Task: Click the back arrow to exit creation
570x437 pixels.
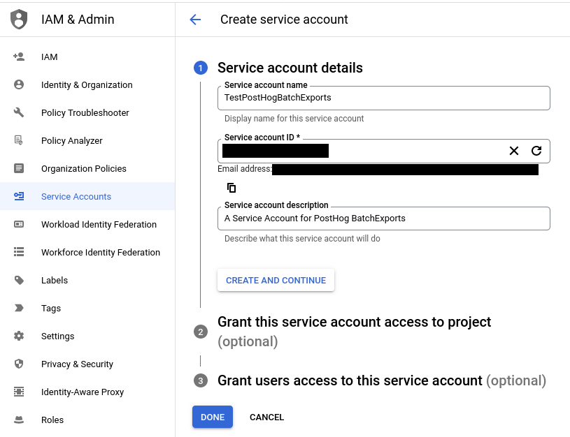Action: click(194, 20)
